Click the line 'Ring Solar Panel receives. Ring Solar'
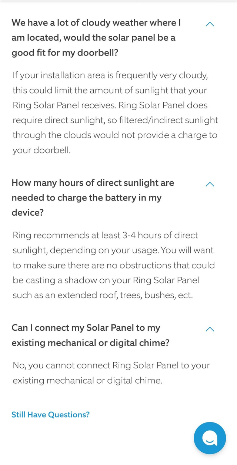 [x=110, y=105]
